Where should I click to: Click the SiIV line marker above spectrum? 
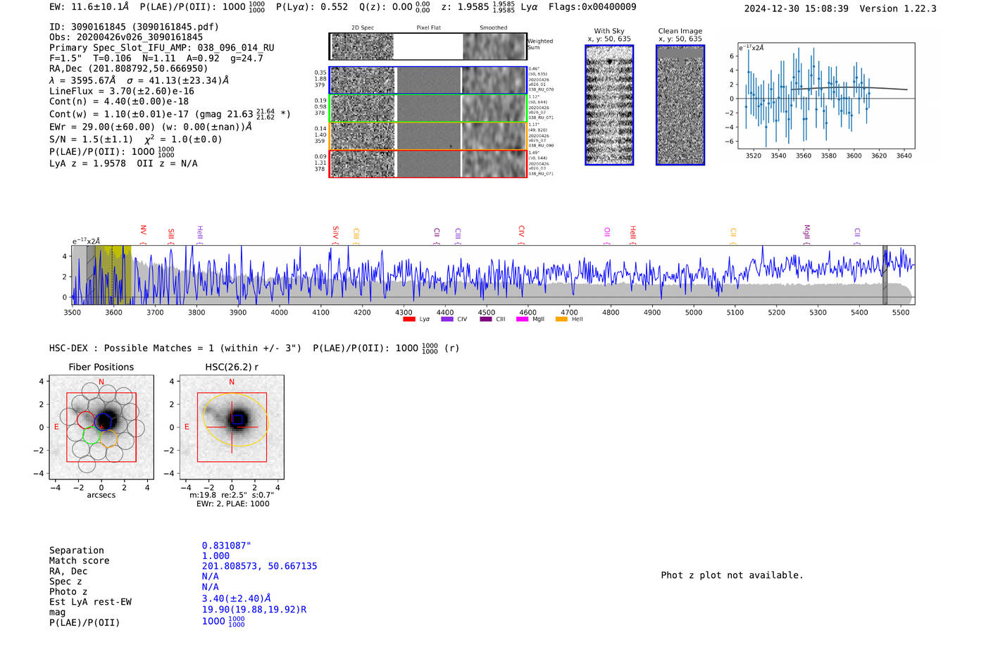coord(335,233)
